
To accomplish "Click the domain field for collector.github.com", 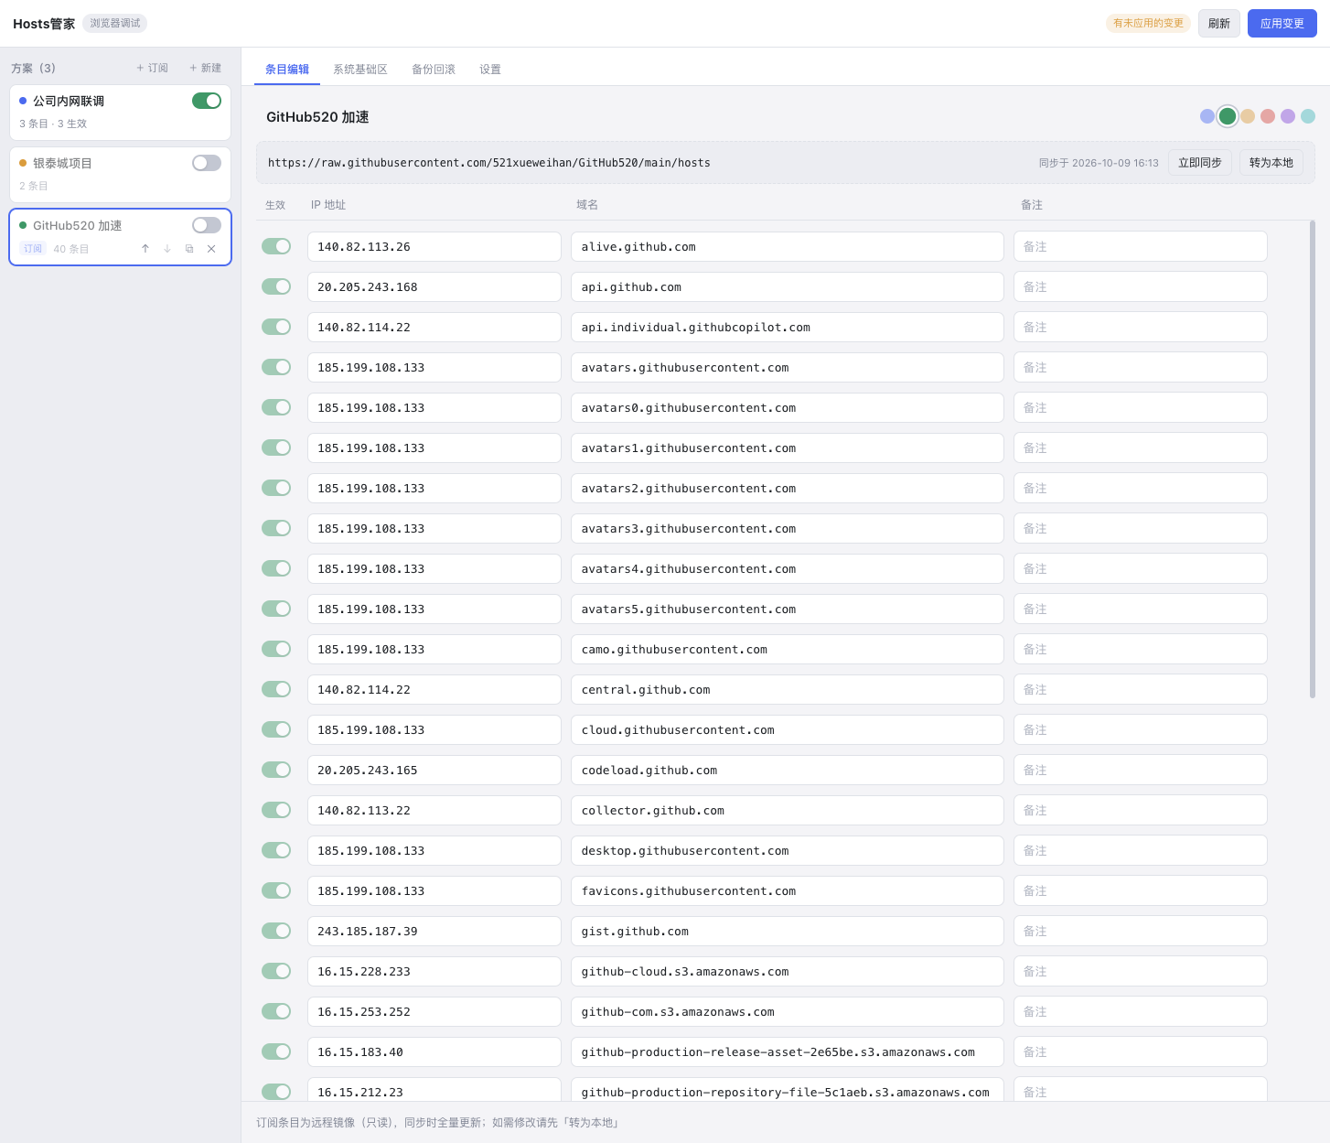I will click(788, 810).
